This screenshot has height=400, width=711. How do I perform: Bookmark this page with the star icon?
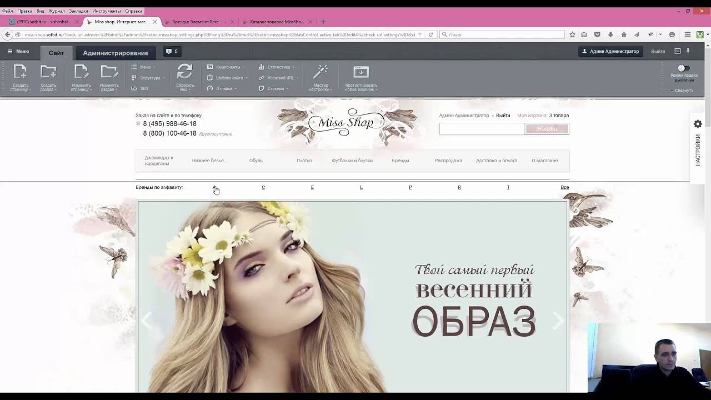pos(572,34)
